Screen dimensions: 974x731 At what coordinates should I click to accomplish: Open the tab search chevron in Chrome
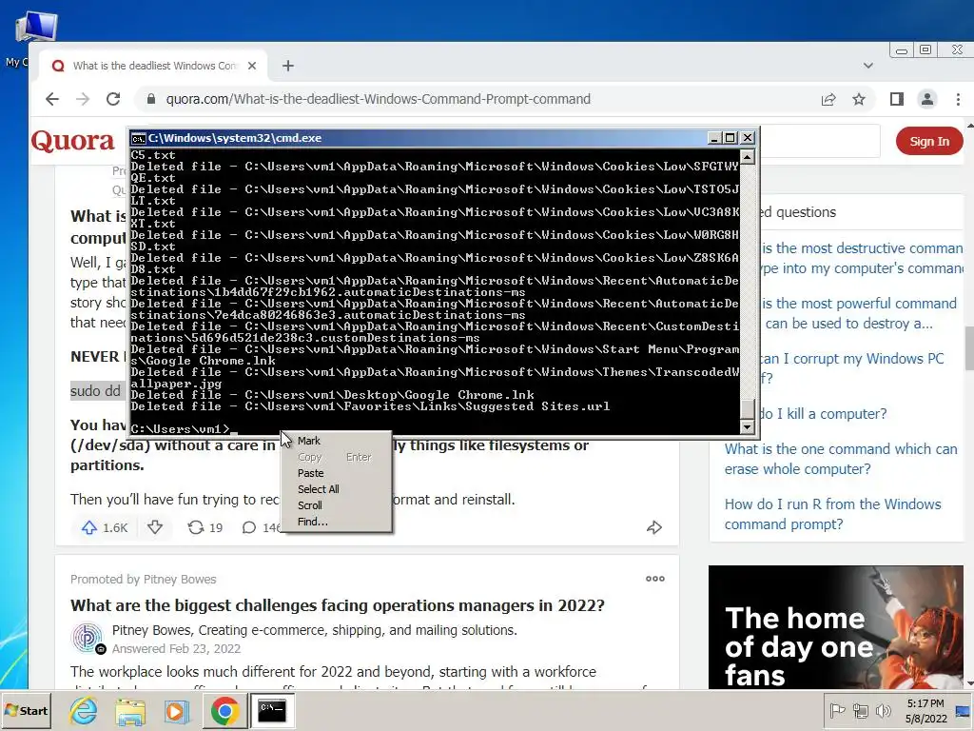click(867, 66)
